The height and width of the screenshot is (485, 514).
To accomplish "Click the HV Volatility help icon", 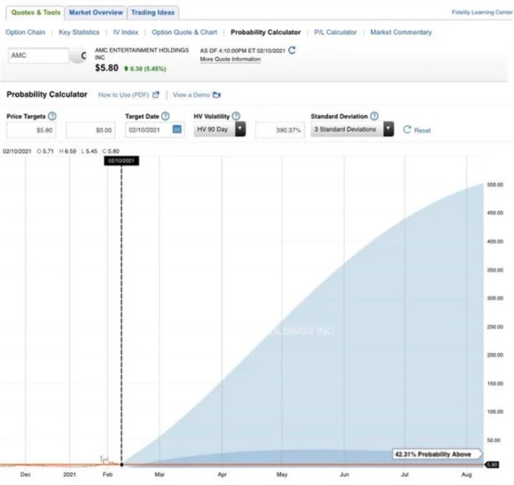I will click(236, 116).
